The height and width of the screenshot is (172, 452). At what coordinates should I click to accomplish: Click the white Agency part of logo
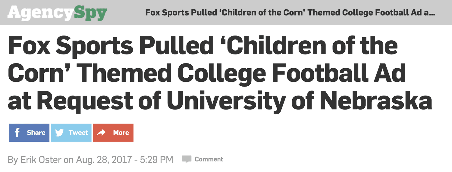tap(40, 13)
